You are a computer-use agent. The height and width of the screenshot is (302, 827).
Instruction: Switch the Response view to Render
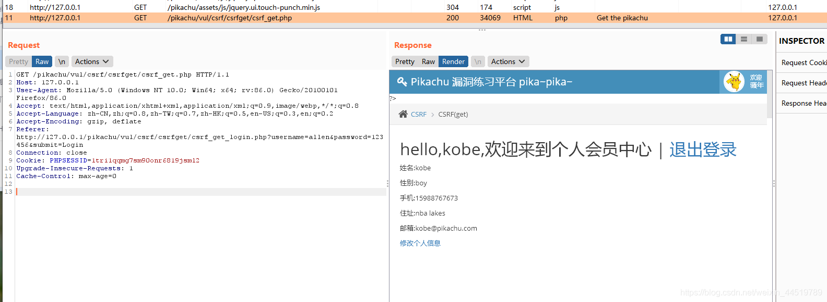(x=453, y=61)
